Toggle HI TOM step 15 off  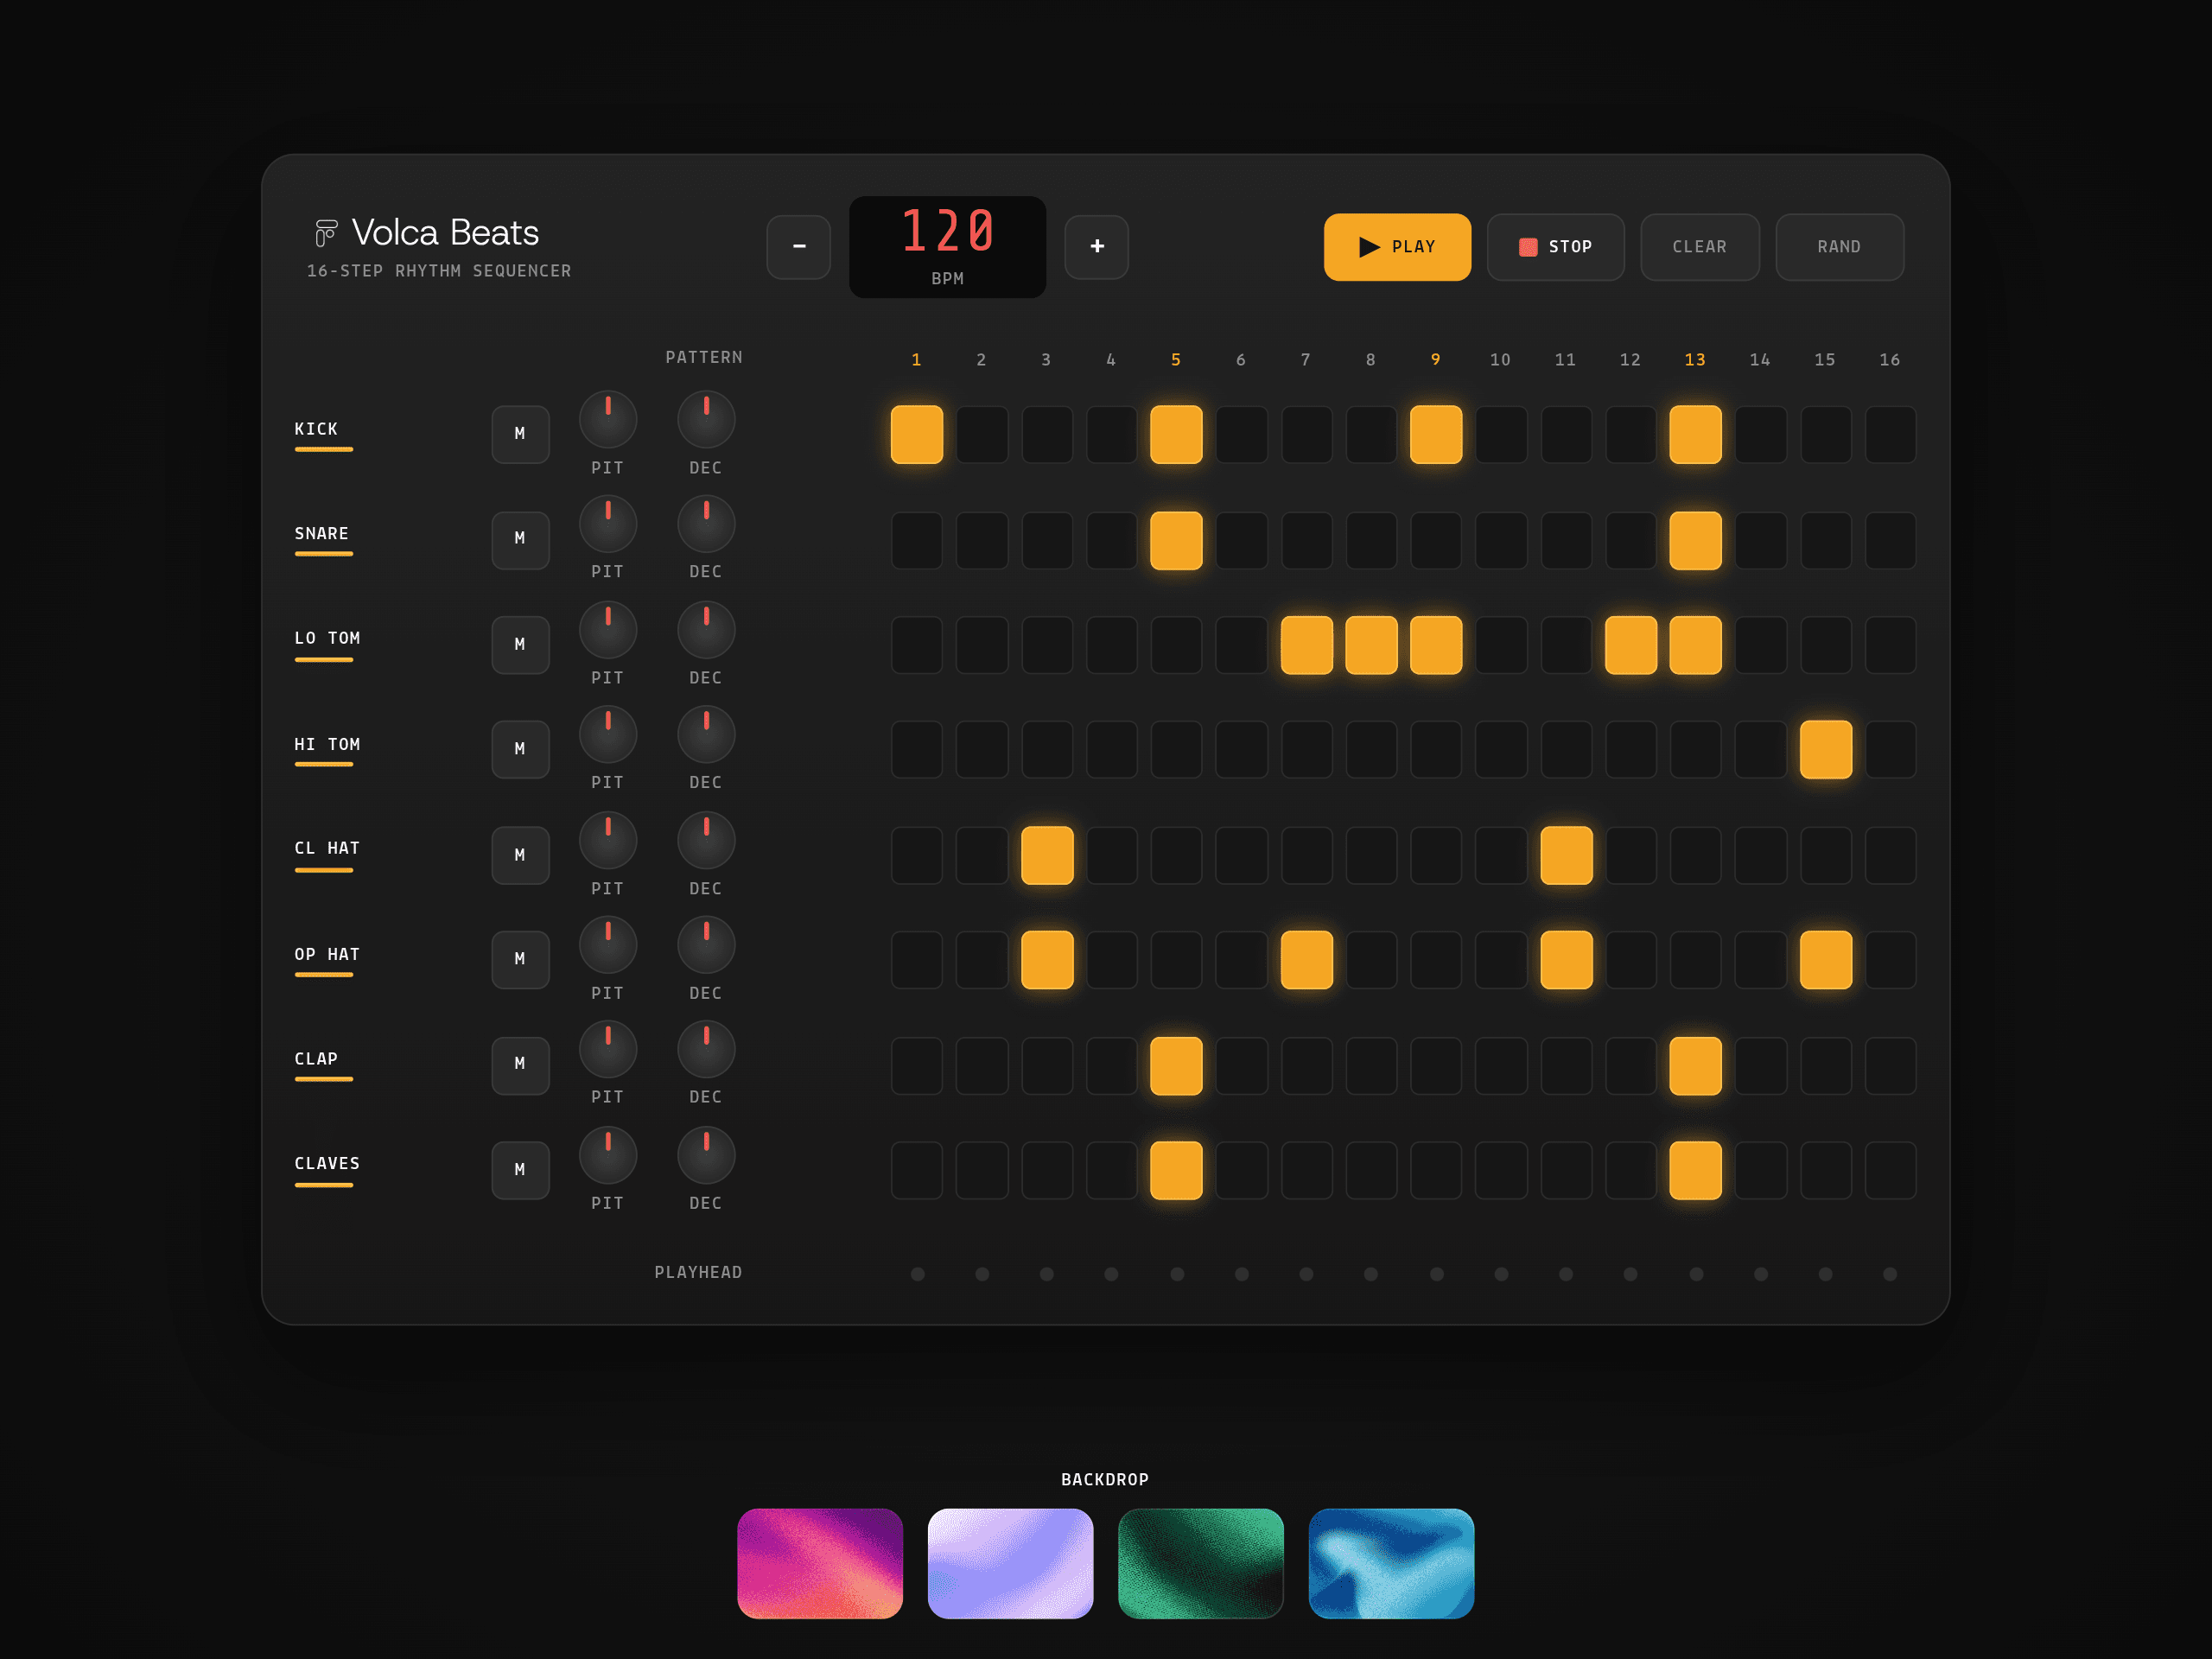tap(1825, 750)
